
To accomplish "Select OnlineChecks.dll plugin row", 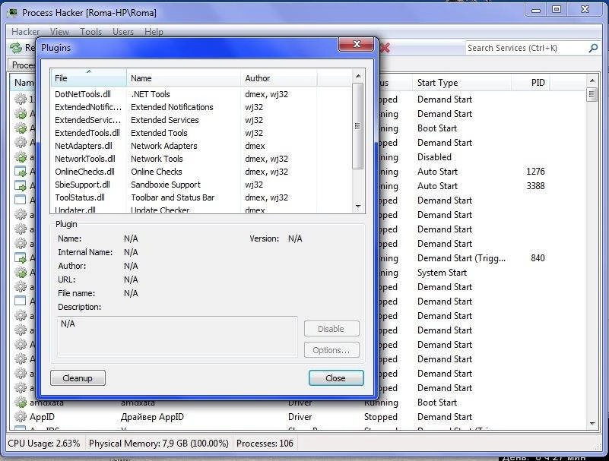I will coord(201,172).
